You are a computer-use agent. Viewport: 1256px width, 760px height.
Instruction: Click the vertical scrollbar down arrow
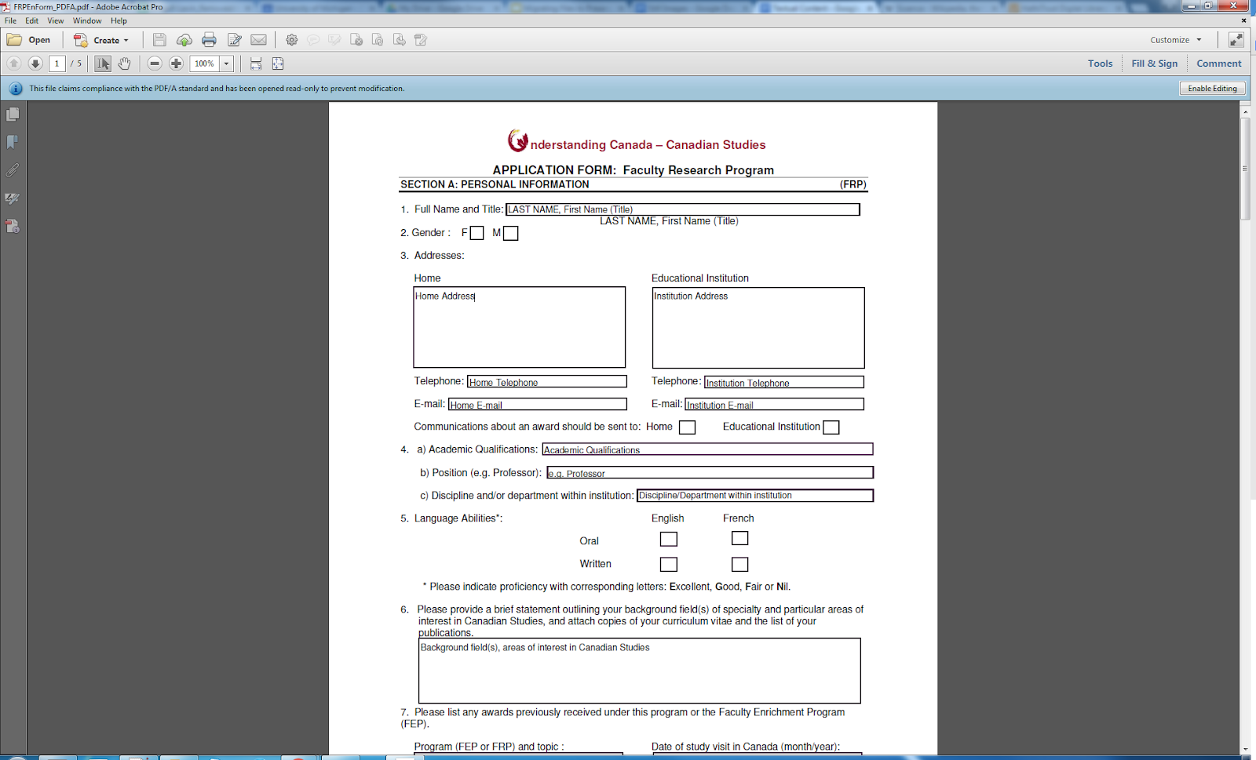(x=1246, y=749)
